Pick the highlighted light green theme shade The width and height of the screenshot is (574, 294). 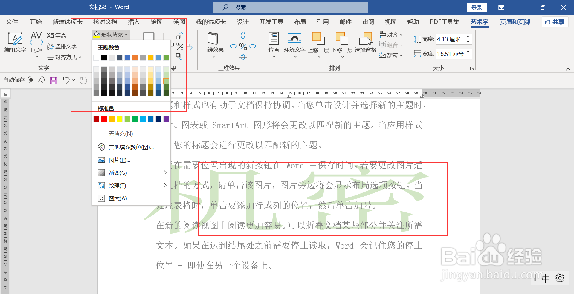click(x=166, y=81)
